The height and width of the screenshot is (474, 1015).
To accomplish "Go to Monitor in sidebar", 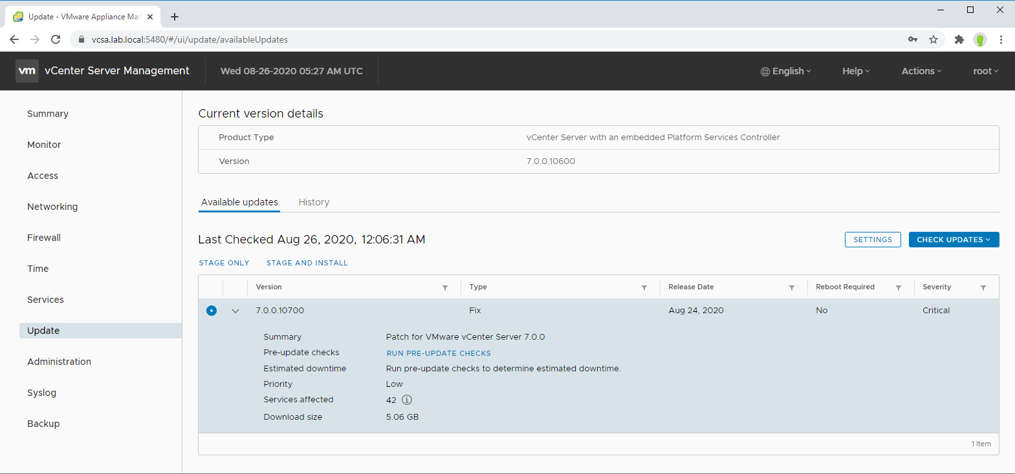I will 44,145.
